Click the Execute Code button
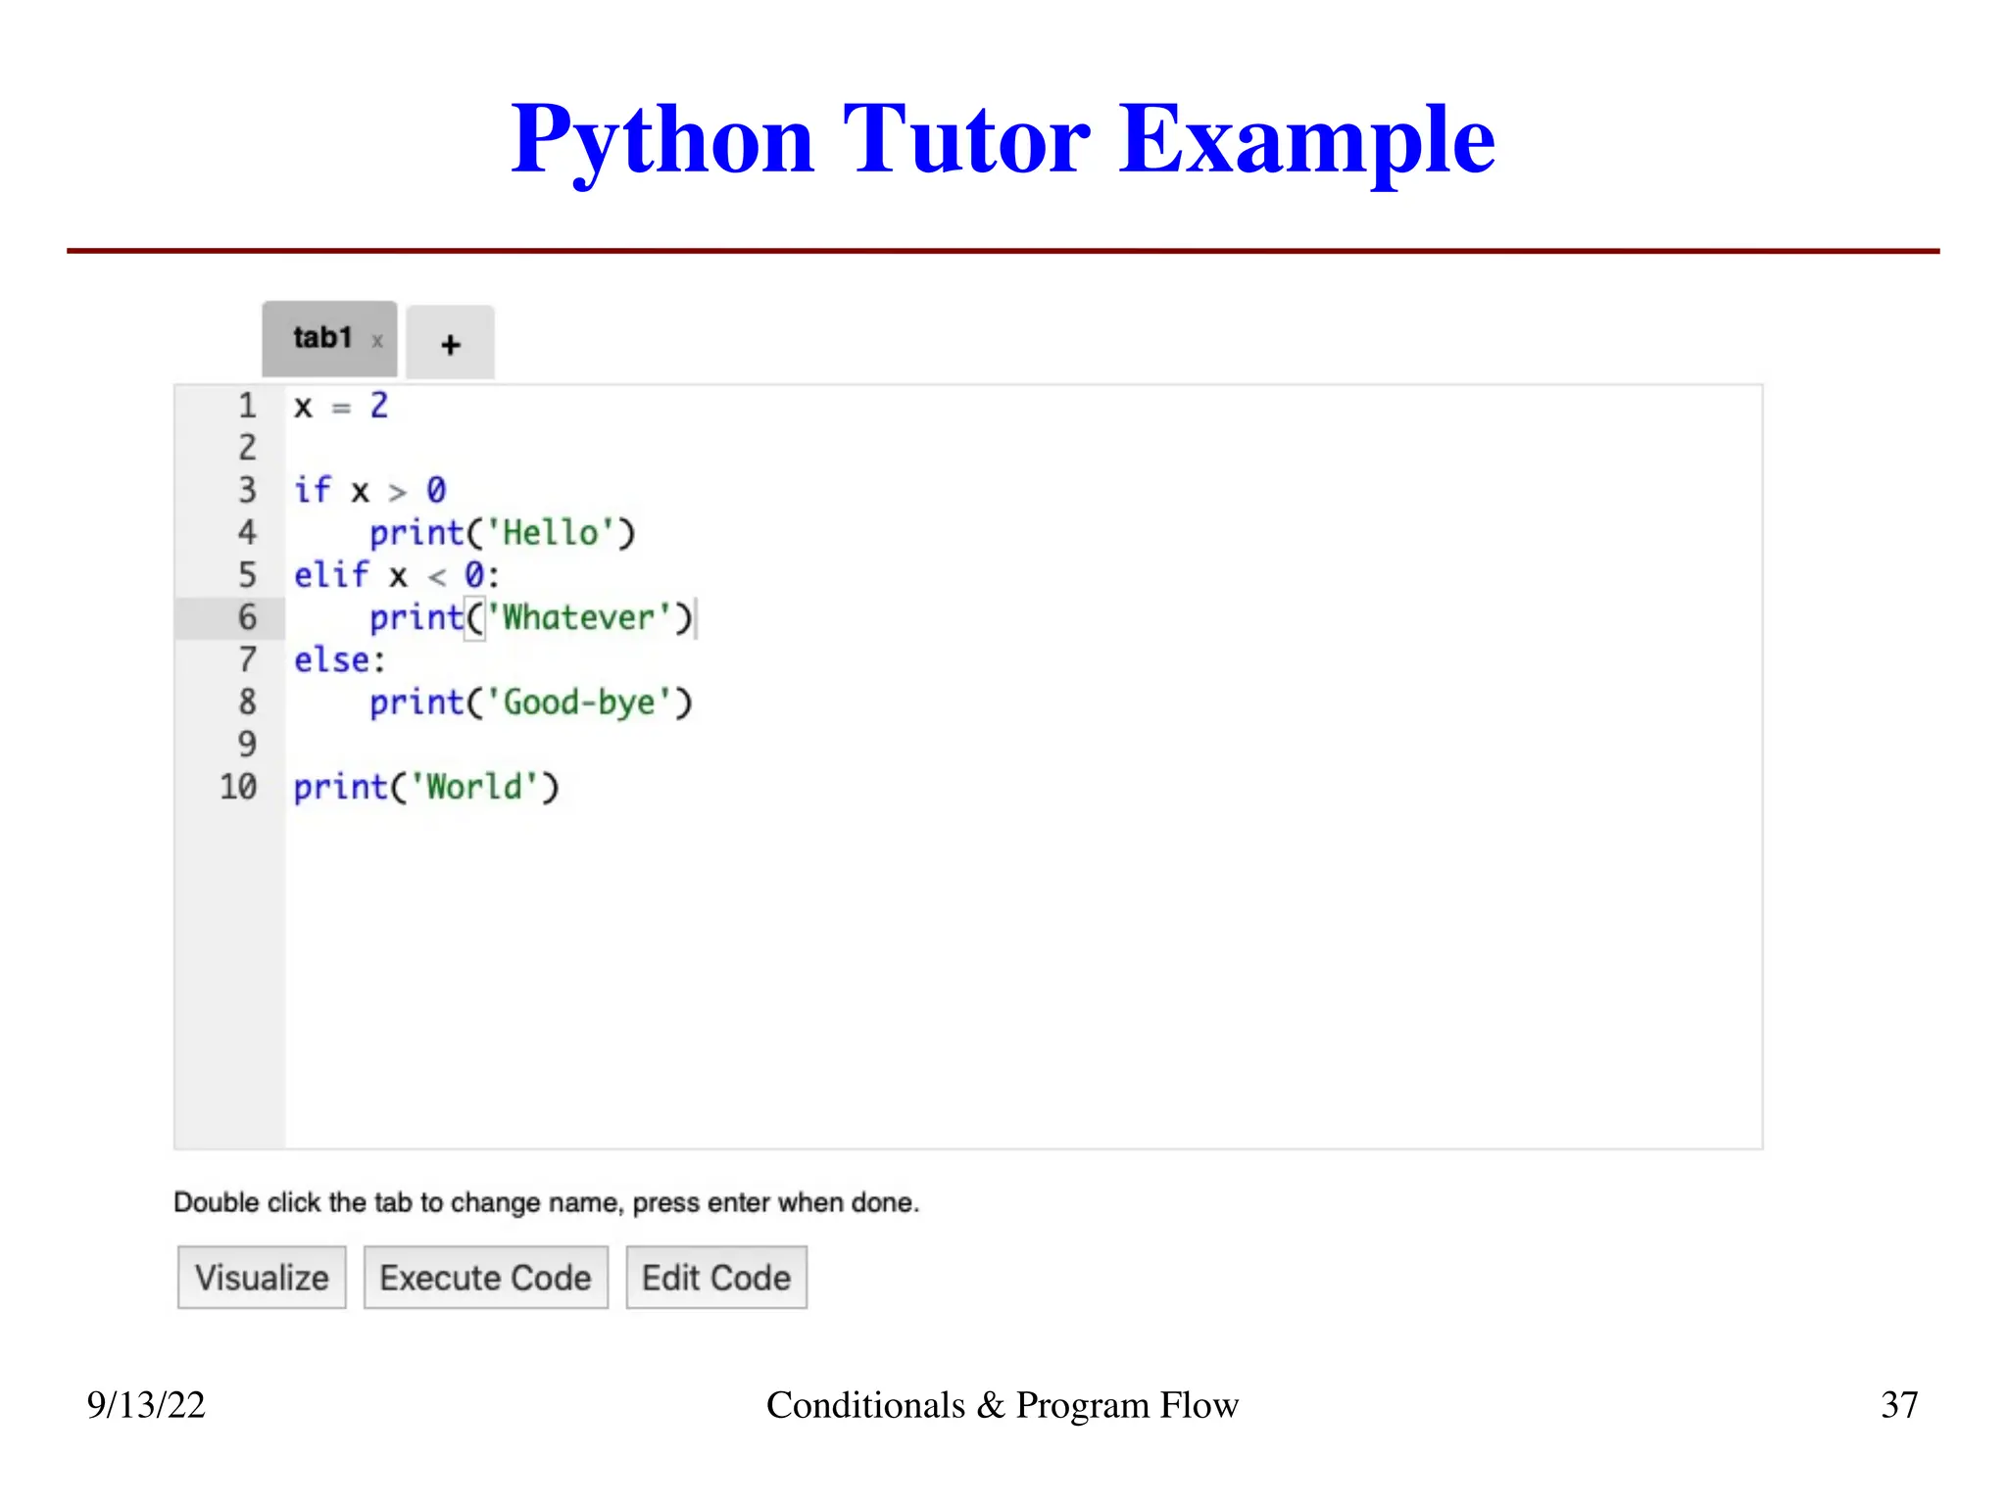Screen dimensions: 2007x1505 486,1278
